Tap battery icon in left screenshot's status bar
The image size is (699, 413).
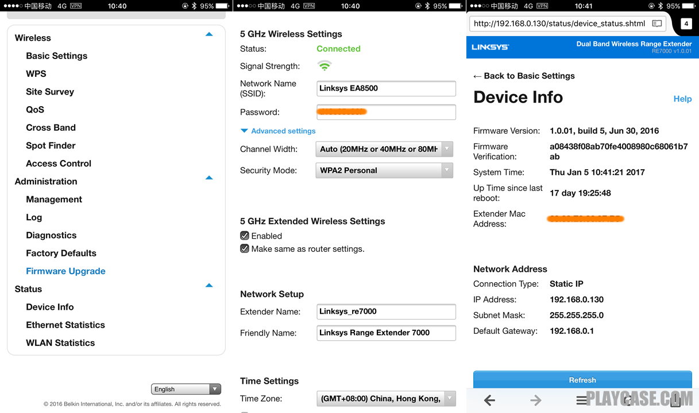[223, 6]
